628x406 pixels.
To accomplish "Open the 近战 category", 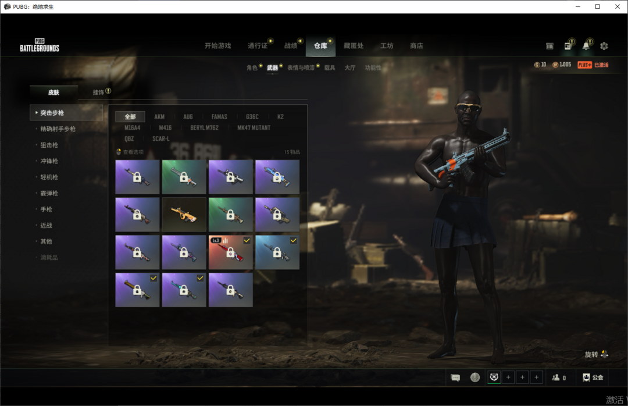I will pos(46,225).
